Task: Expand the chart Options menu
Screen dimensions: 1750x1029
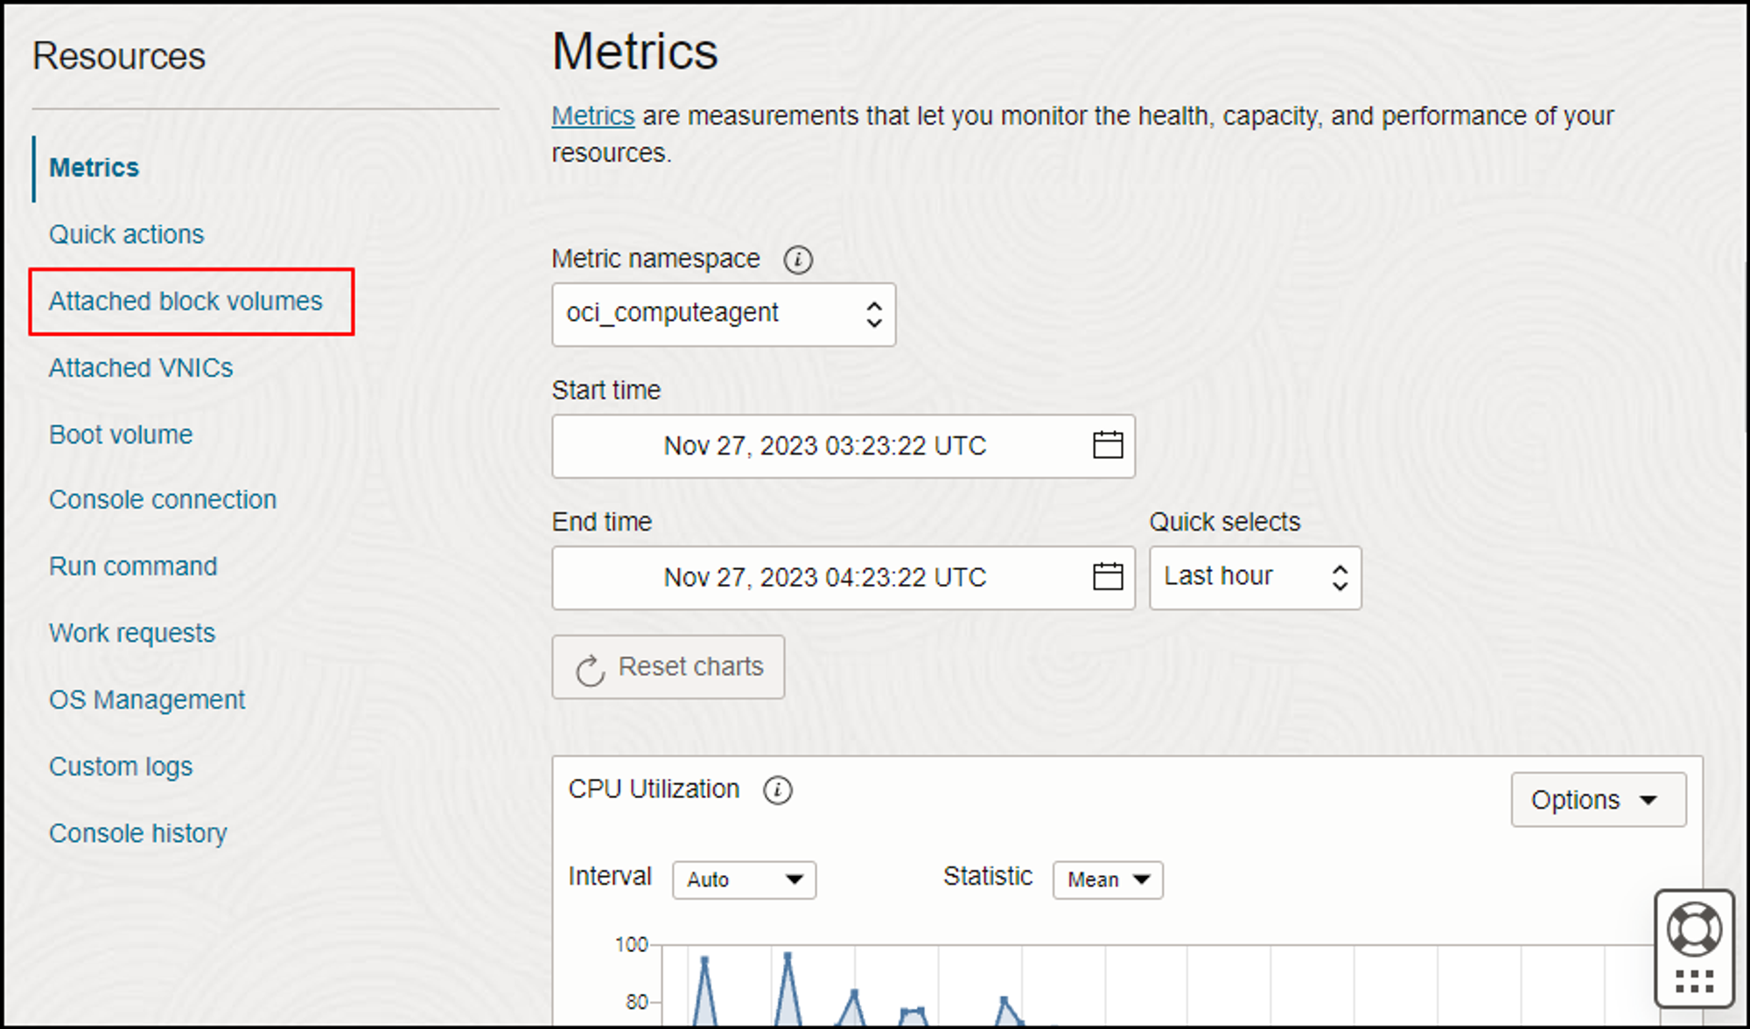Action: [1598, 800]
